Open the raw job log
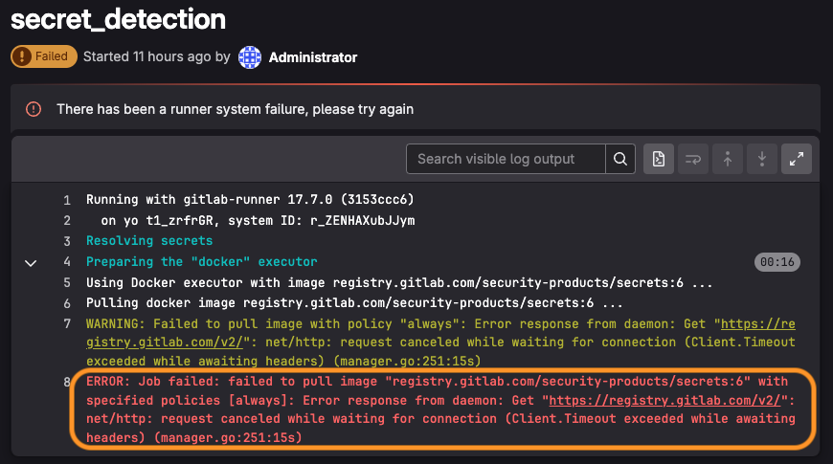The height and width of the screenshot is (464, 833). click(659, 159)
